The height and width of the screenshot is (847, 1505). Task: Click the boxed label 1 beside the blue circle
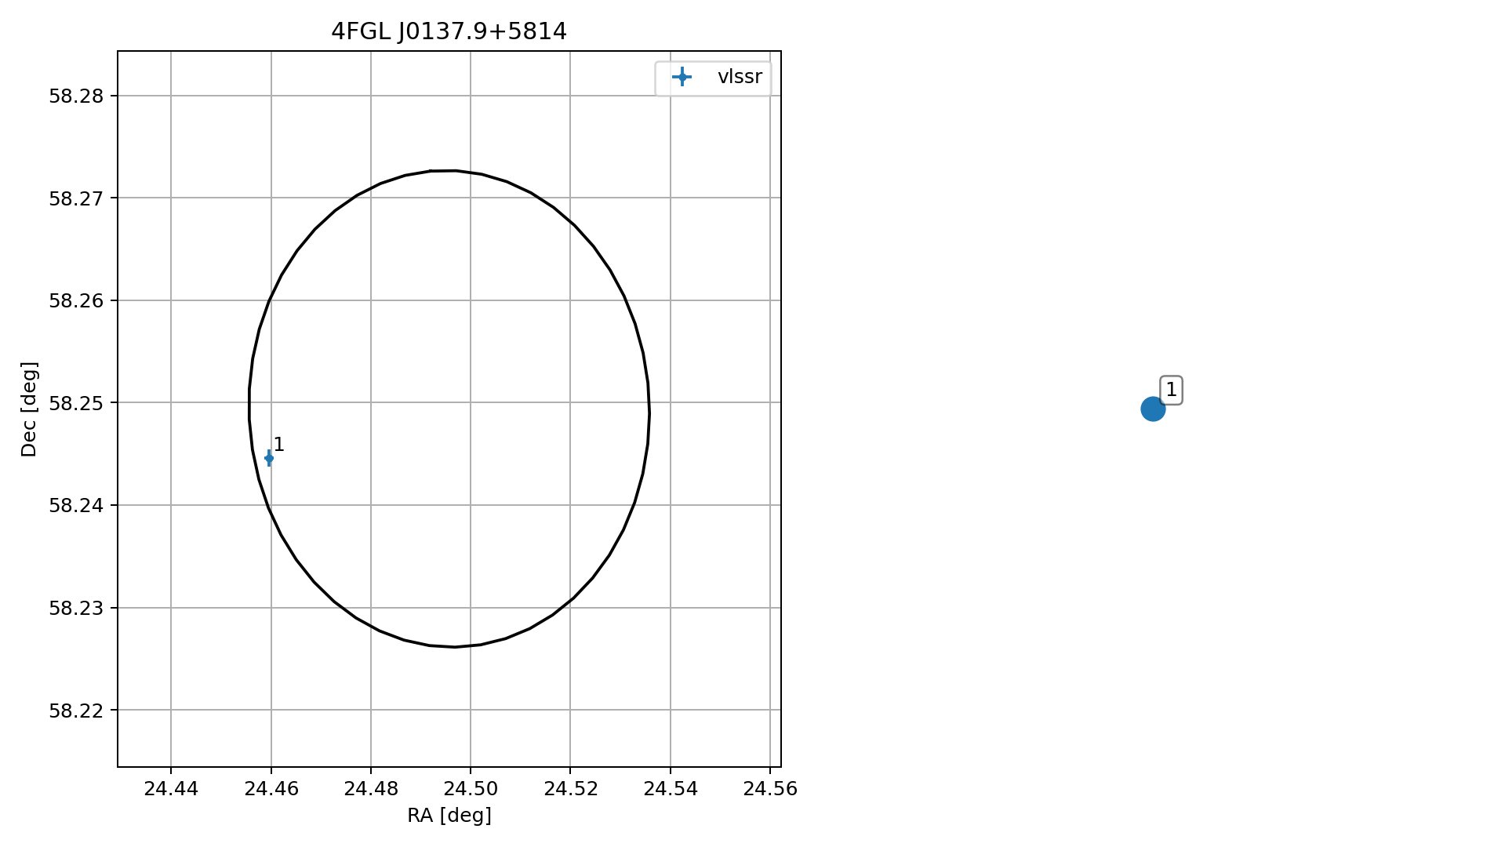[x=1171, y=390]
